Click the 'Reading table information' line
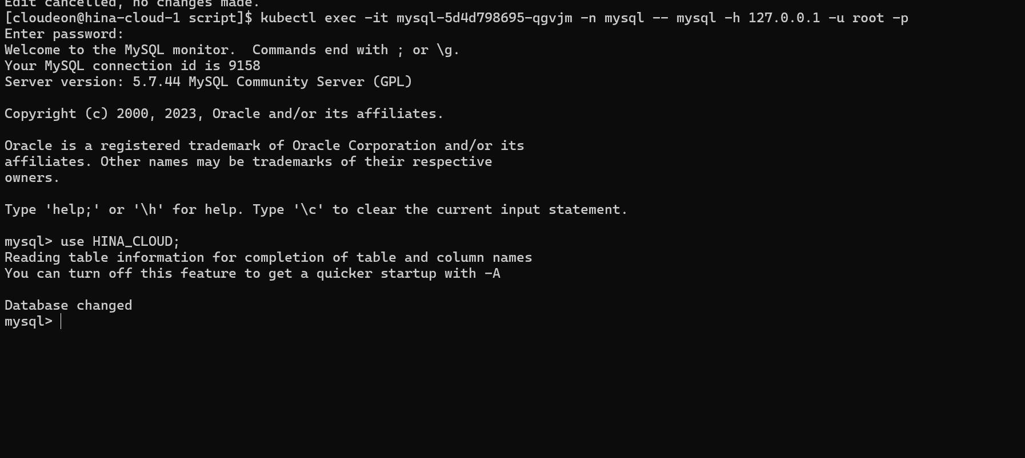Screen dimensions: 1025x458 (268, 258)
